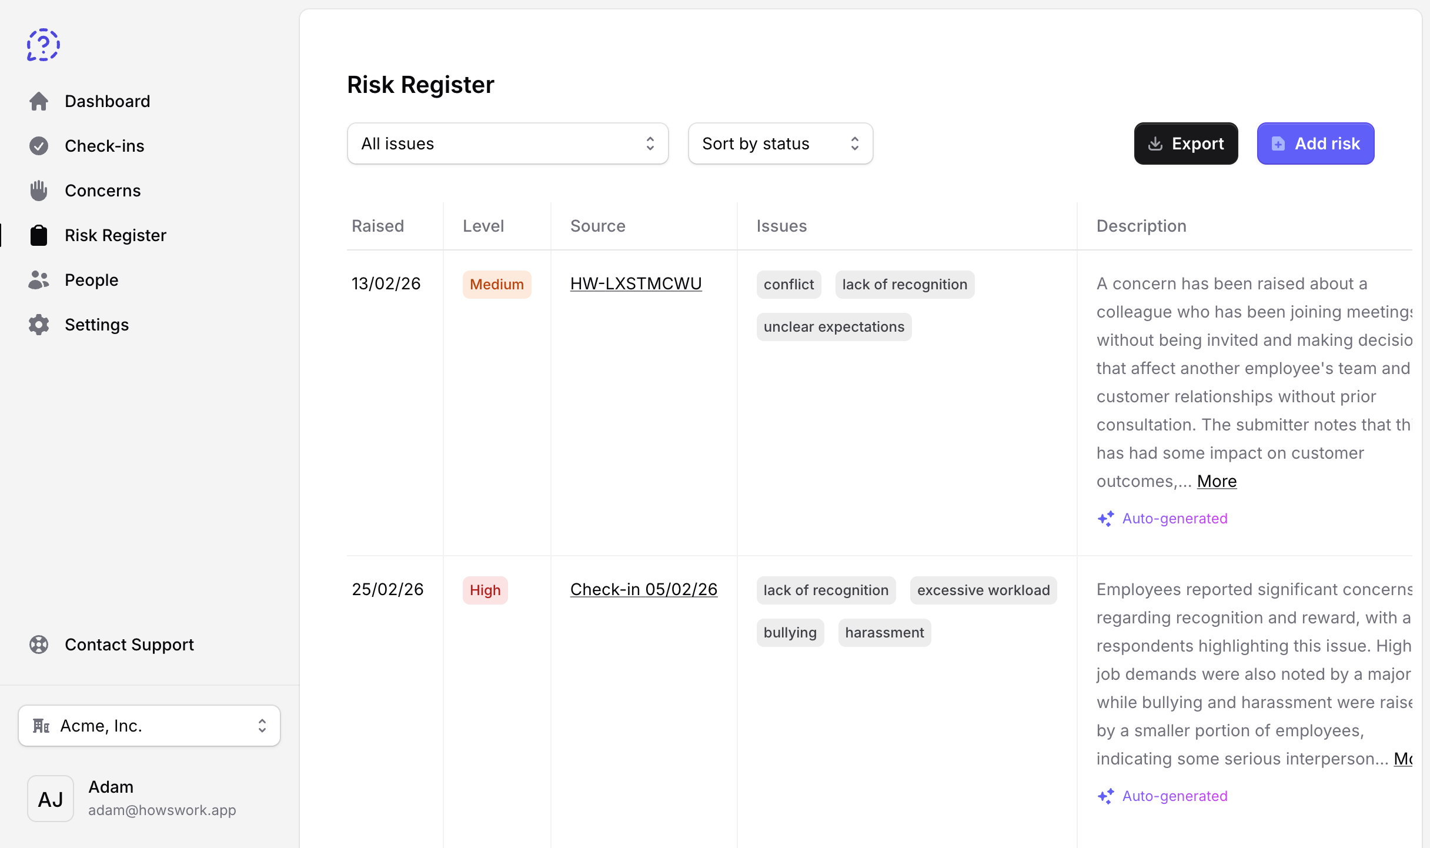Click Adam's AJ profile avatar
Image resolution: width=1430 pixels, height=848 pixels.
pyautogui.click(x=51, y=799)
